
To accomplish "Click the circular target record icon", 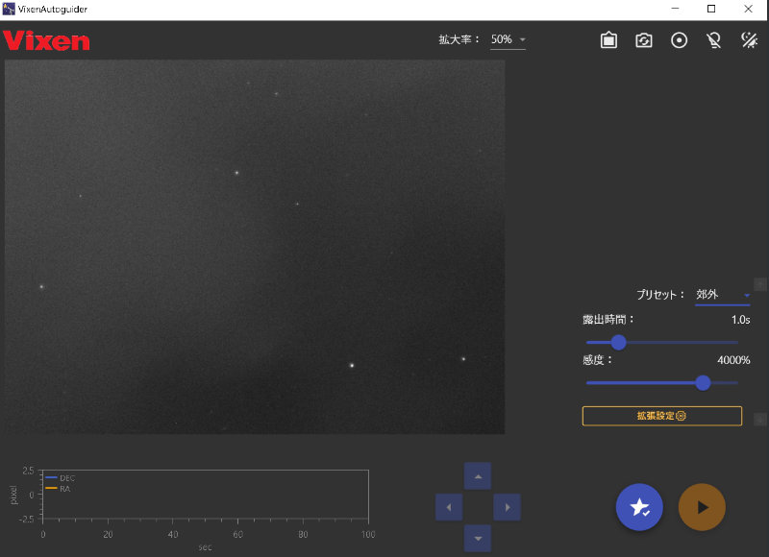I will (680, 40).
